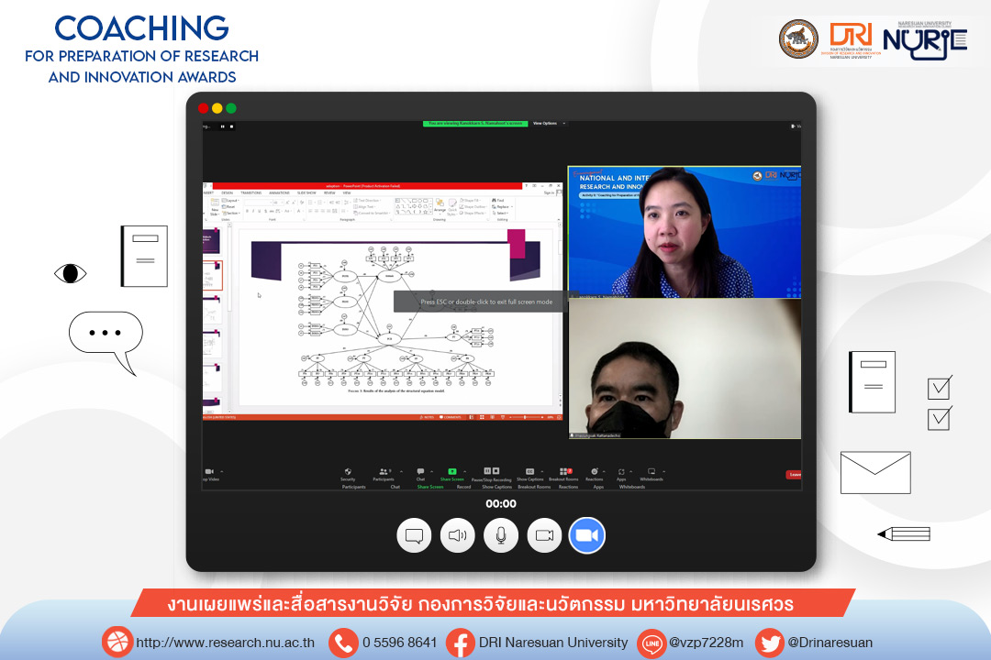991x660 pixels.
Task: Click the DRI Naresuan University Facebook link
Action: pos(553,643)
